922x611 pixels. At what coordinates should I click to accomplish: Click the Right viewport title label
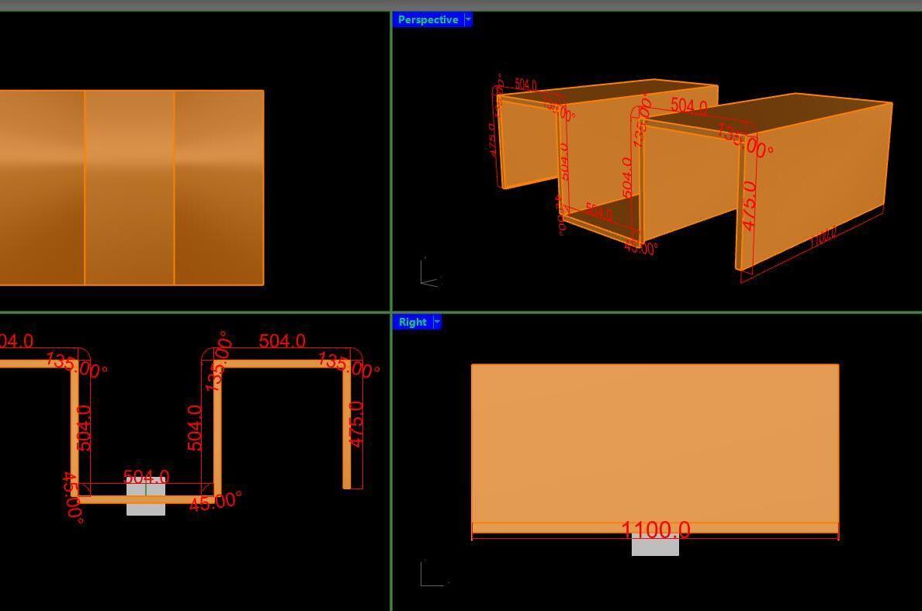tap(412, 323)
